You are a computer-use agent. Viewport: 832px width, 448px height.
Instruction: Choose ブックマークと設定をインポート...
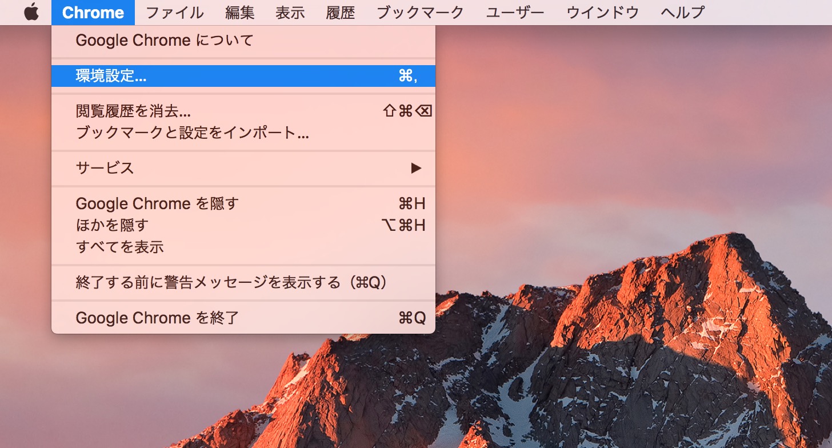(x=243, y=133)
